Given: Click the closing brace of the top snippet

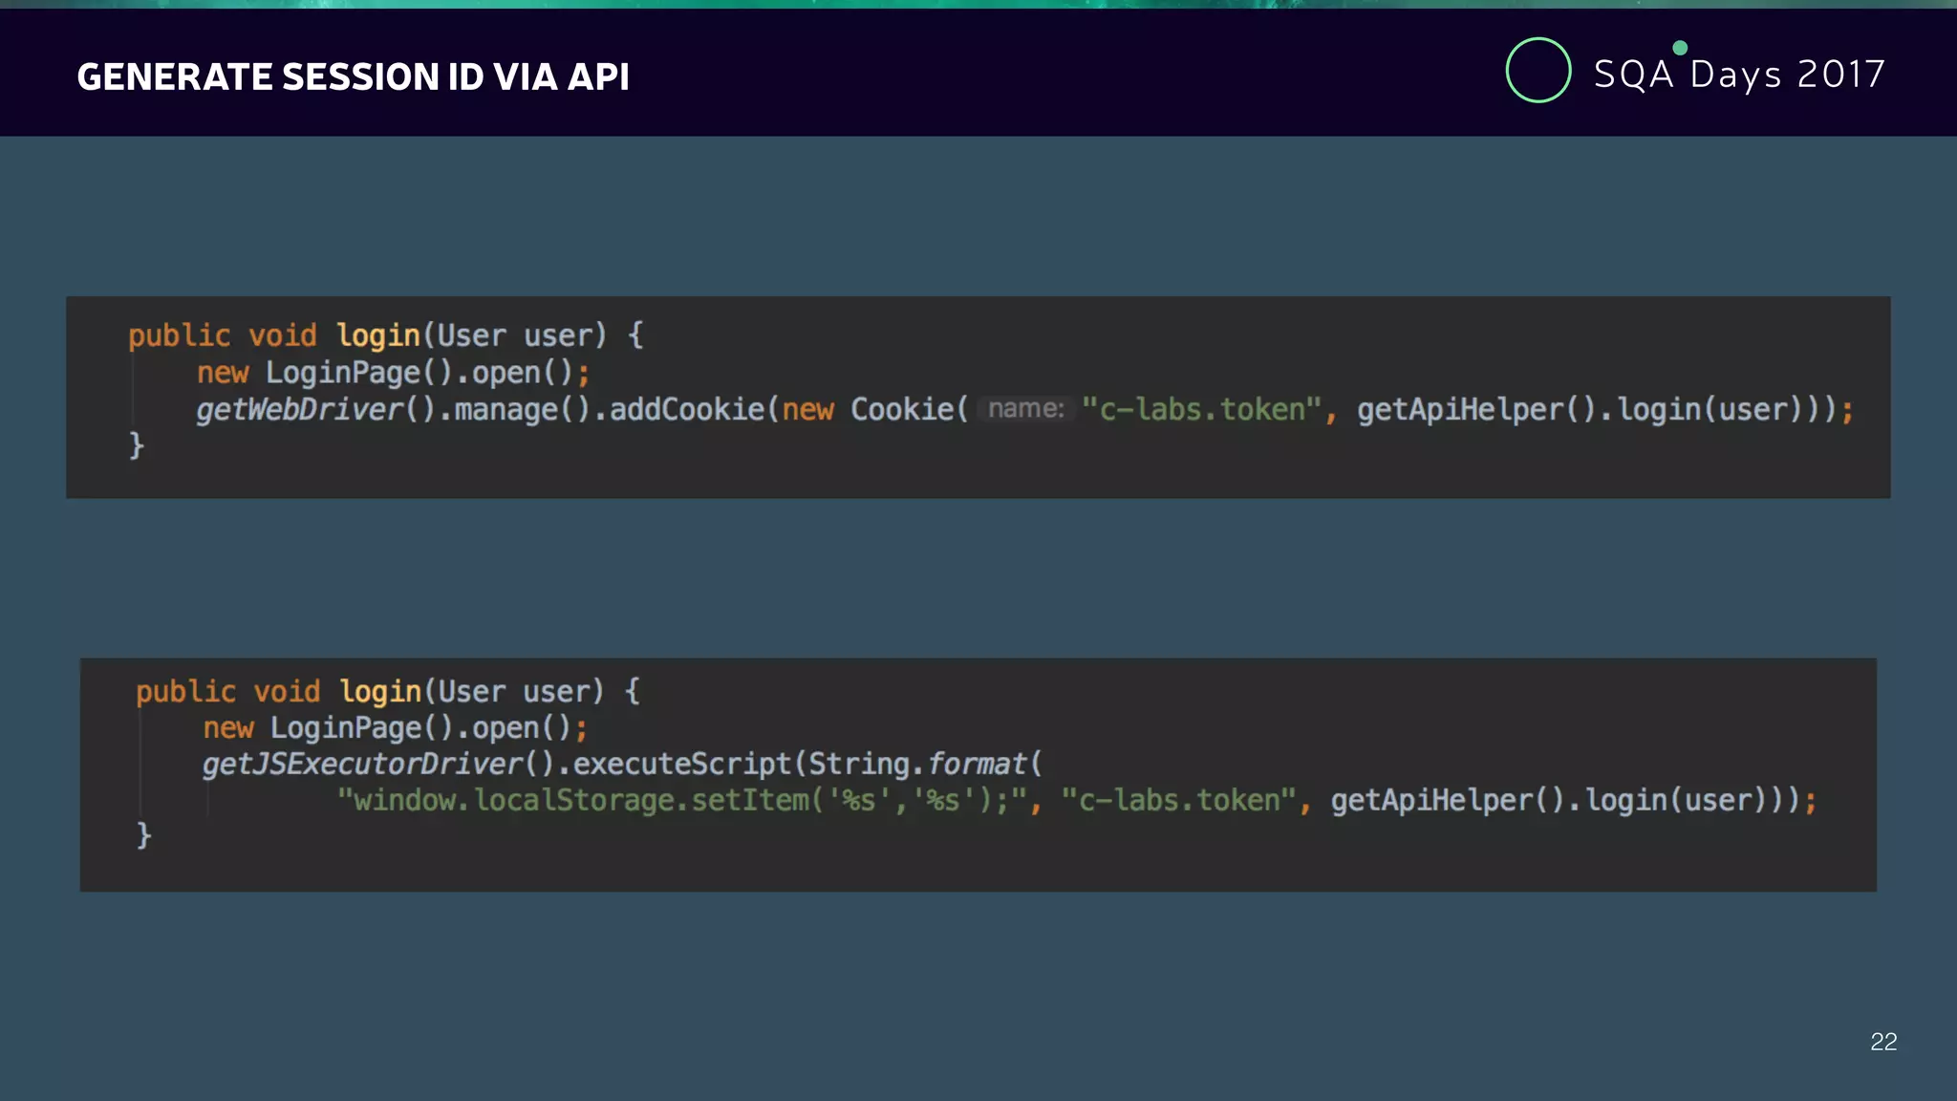Looking at the screenshot, I should pos(137,444).
